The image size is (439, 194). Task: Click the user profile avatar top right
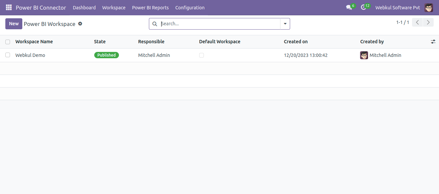click(x=429, y=7)
